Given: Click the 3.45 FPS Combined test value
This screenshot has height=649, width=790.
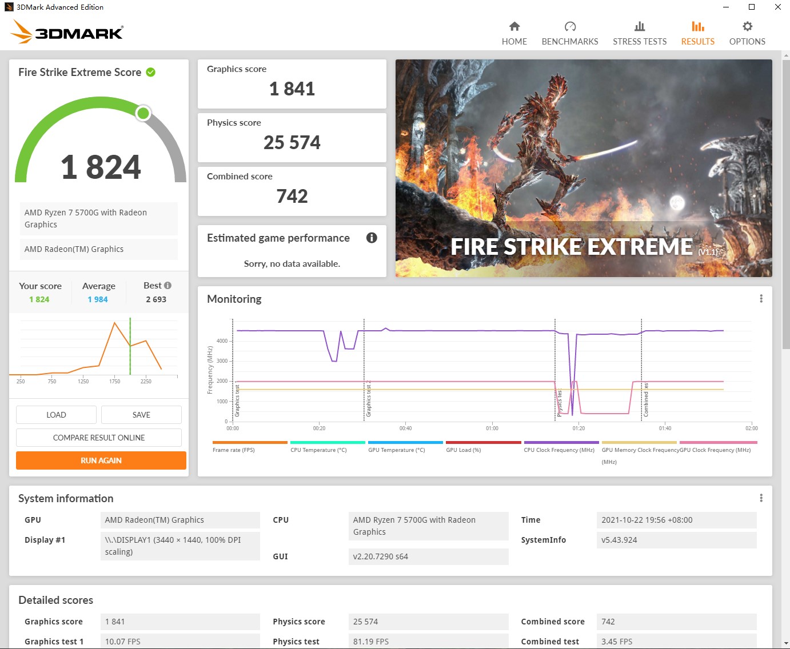Looking at the screenshot, I should point(677,641).
